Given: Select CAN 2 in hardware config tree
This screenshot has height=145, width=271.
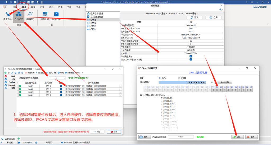Looking at the screenshot, I should [93, 23].
